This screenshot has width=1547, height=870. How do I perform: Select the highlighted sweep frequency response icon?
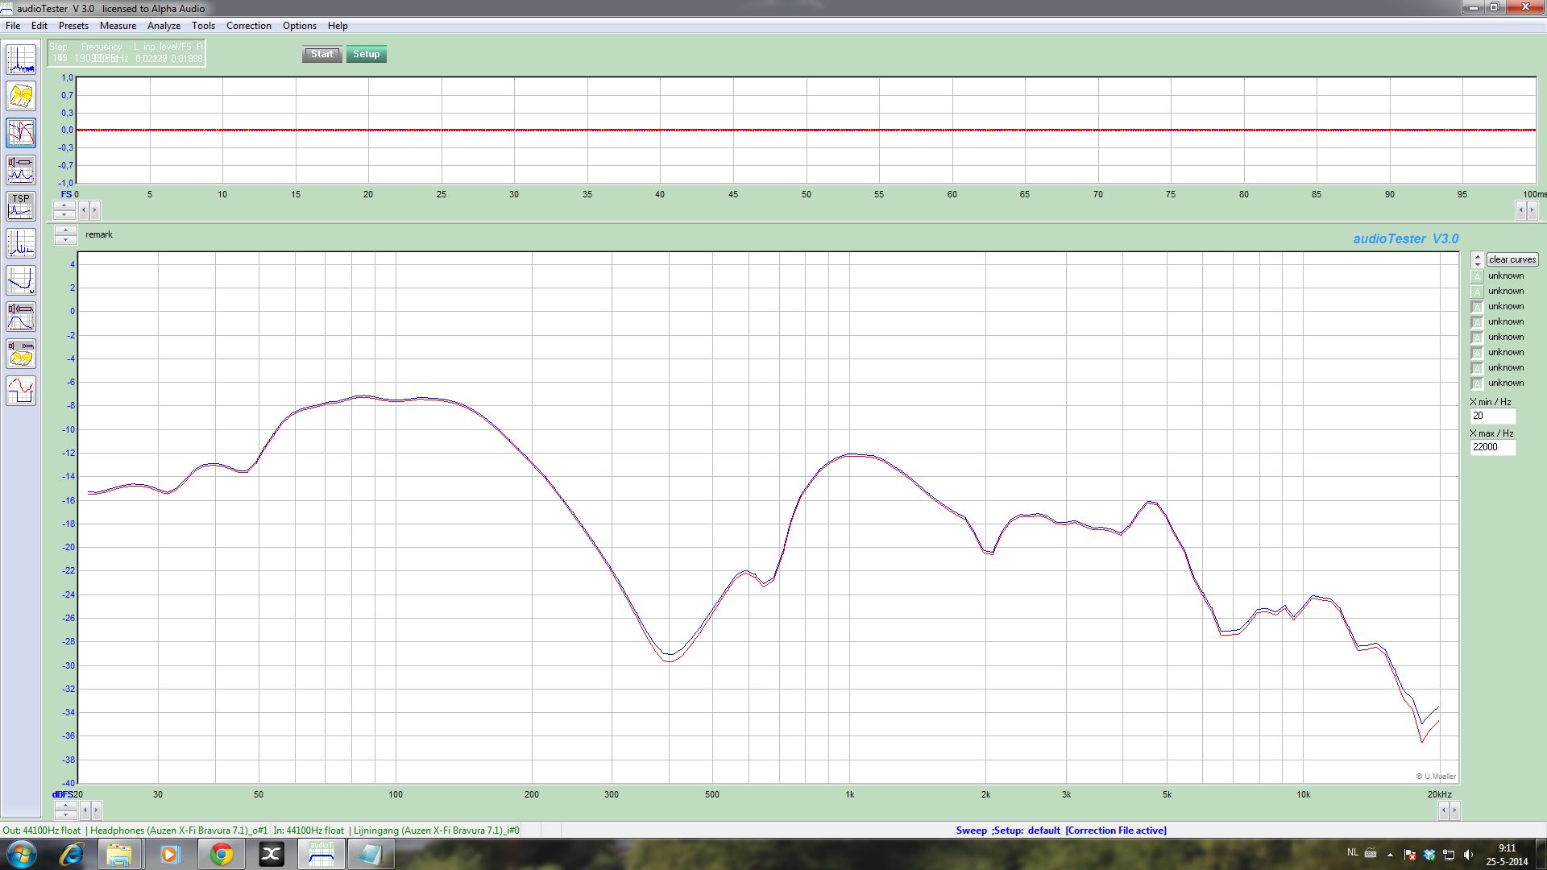point(21,133)
